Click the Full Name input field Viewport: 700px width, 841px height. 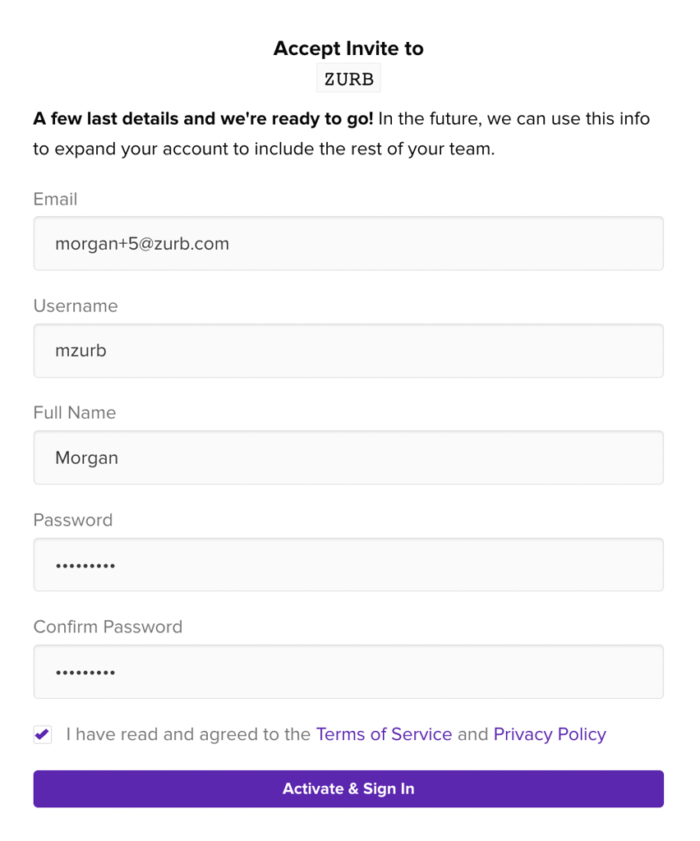(348, 457)
